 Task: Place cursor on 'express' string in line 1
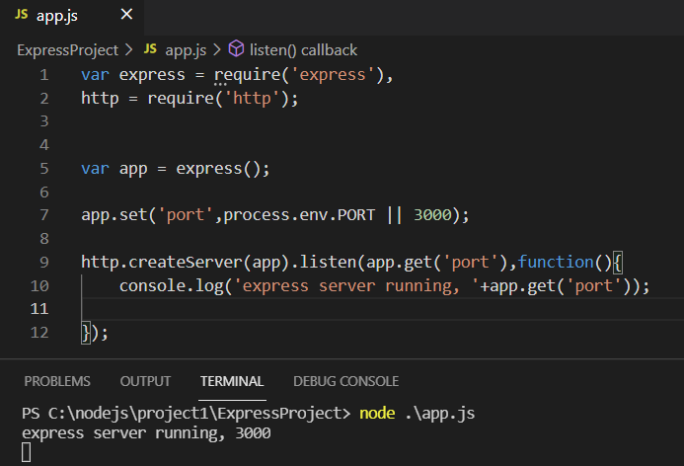click(333, 75)
